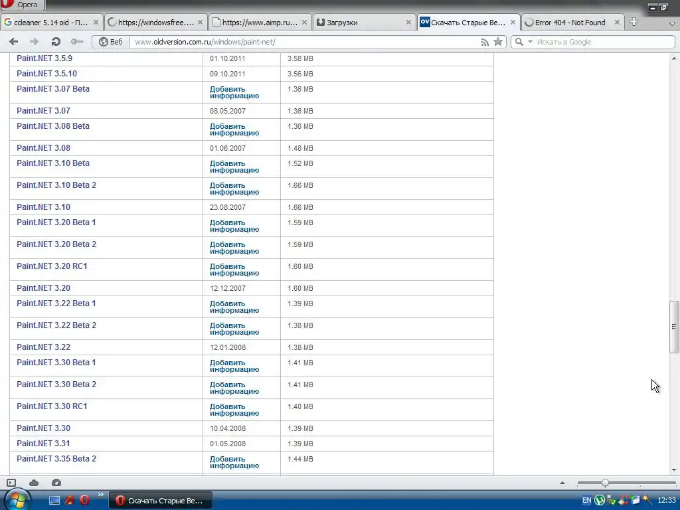
Task: Switch to the windowsfree tab
Action: coord(155,23)
